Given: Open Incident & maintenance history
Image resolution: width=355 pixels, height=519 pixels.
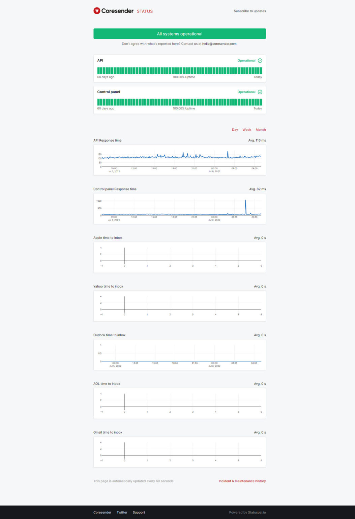Looking at the screenshot, I should 242,481.
